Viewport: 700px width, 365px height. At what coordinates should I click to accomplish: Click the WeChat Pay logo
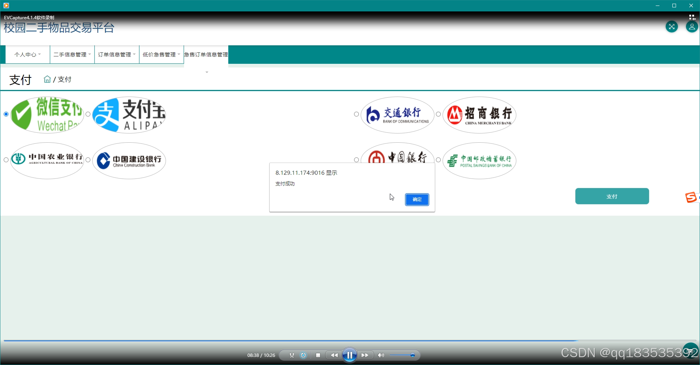coord(47,115)
